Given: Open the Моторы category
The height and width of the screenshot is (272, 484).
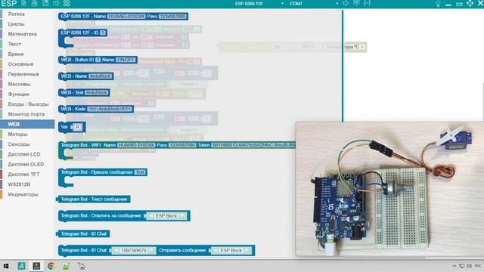Looking at the screenshot, I should pyautogui.click(x=17, y=134).
